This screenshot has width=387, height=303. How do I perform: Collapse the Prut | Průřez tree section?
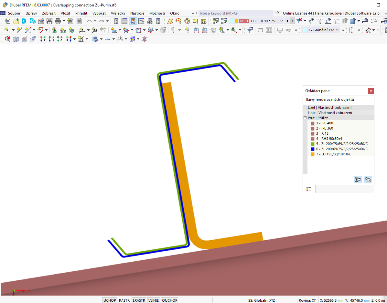coord(305,118)
